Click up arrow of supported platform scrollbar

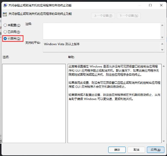click(162, 44)
